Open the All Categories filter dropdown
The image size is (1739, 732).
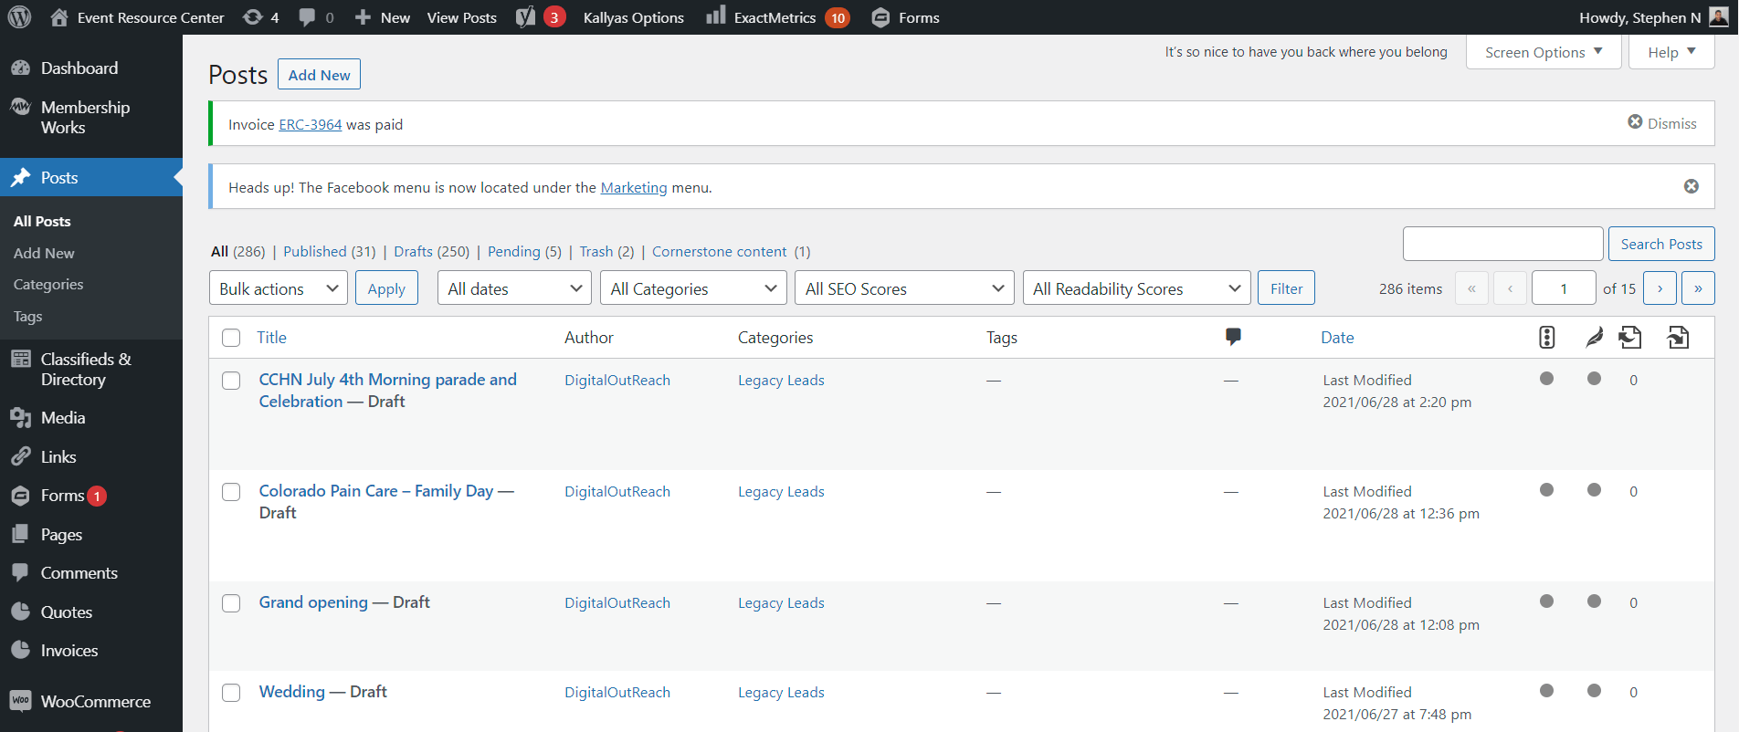pyautogui.click(x=693, y=288)
